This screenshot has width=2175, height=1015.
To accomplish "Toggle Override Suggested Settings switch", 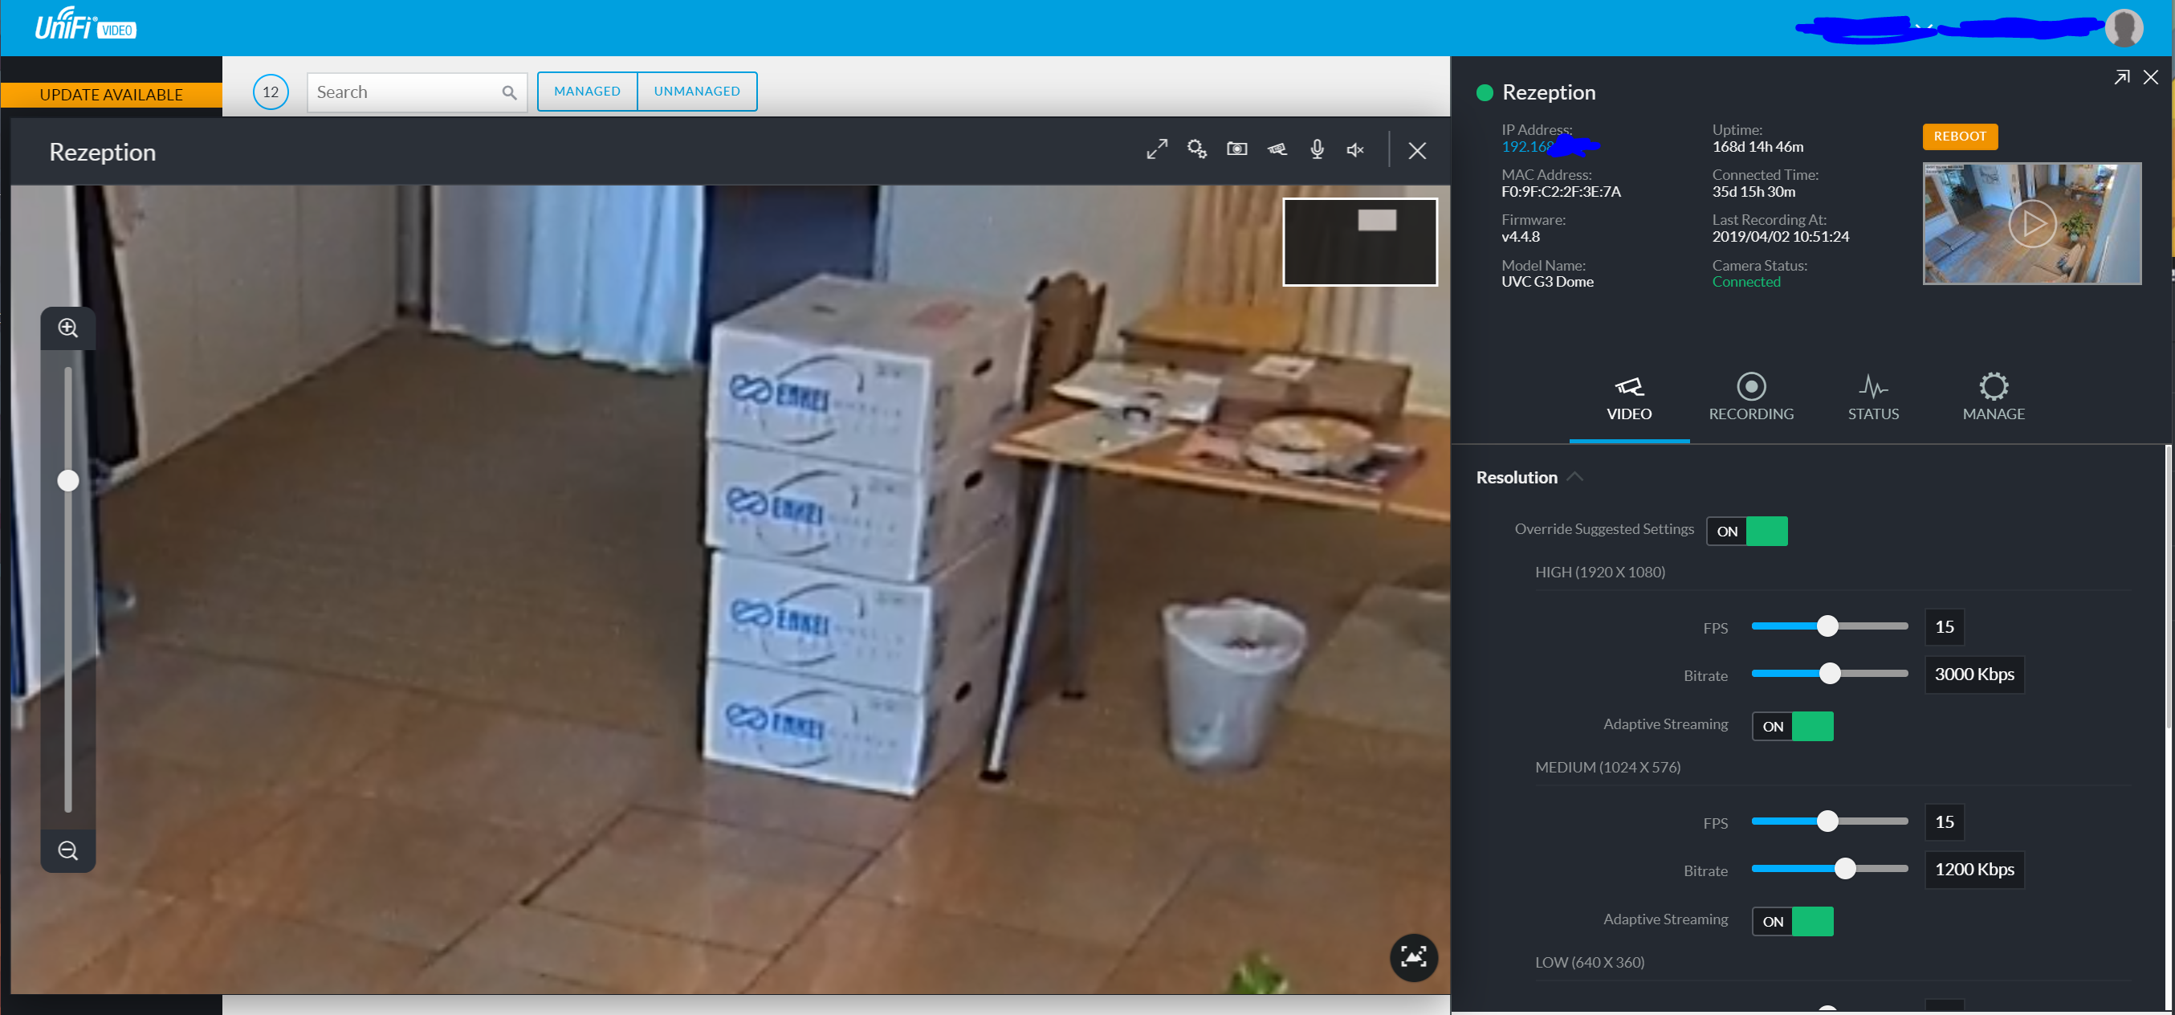I will (1746, 531).
